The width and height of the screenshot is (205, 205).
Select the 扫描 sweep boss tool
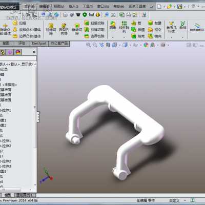click(19, 23)
